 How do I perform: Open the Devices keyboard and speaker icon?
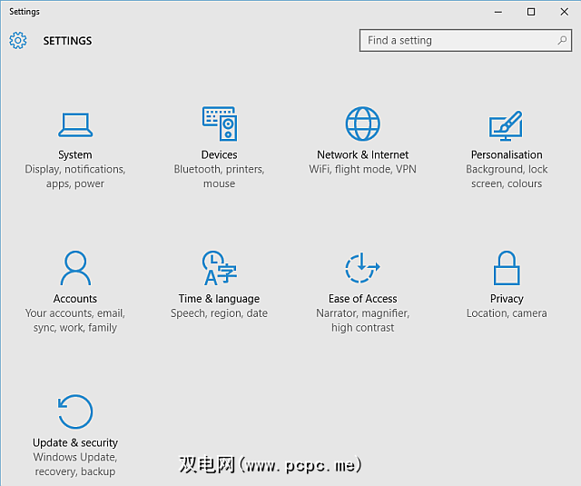(x=219, y=124)
